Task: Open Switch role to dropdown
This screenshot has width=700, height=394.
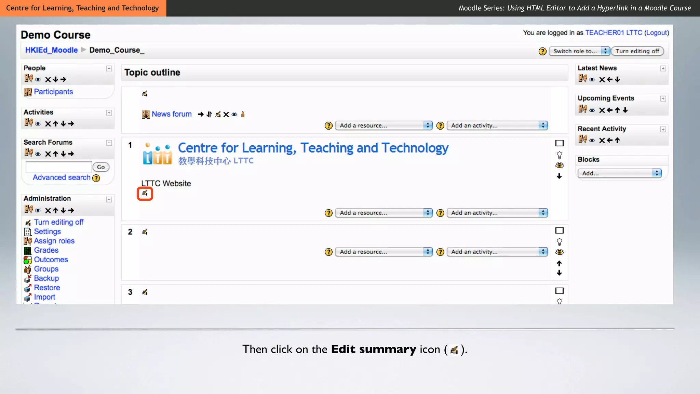Action: [x=579, y=51]
